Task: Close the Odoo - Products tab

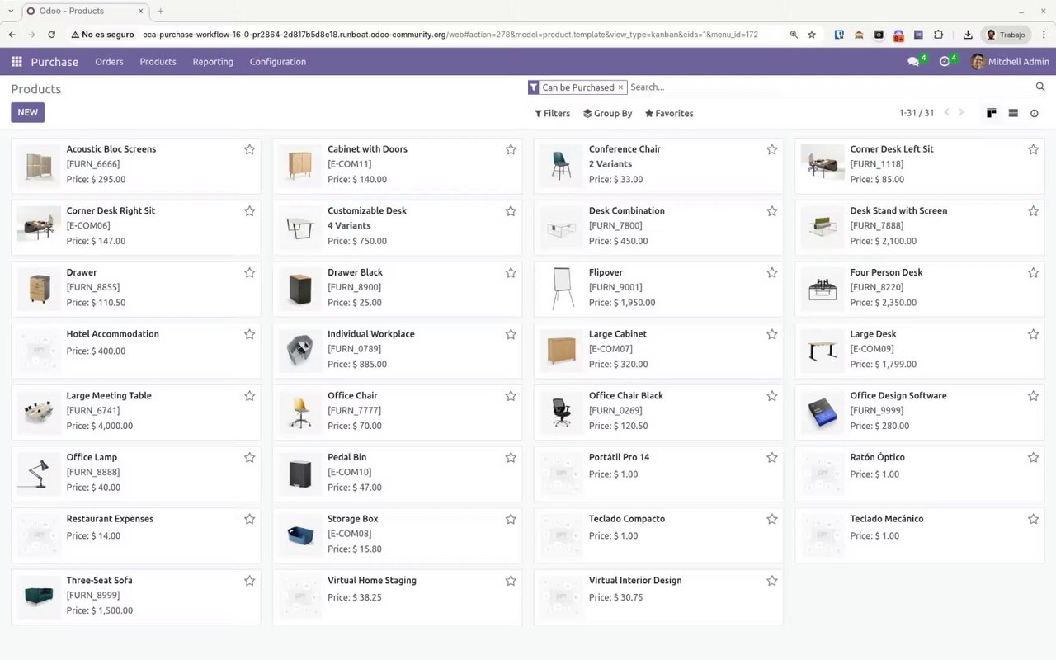Action: coord(141,11)
